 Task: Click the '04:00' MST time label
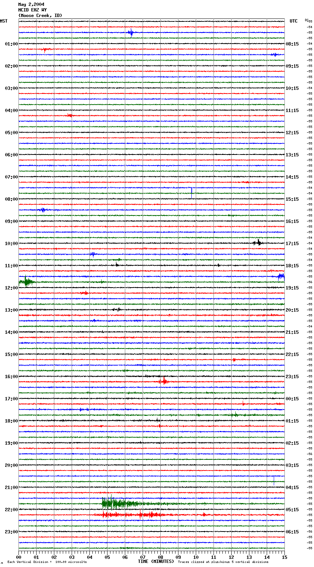point(11,111)
